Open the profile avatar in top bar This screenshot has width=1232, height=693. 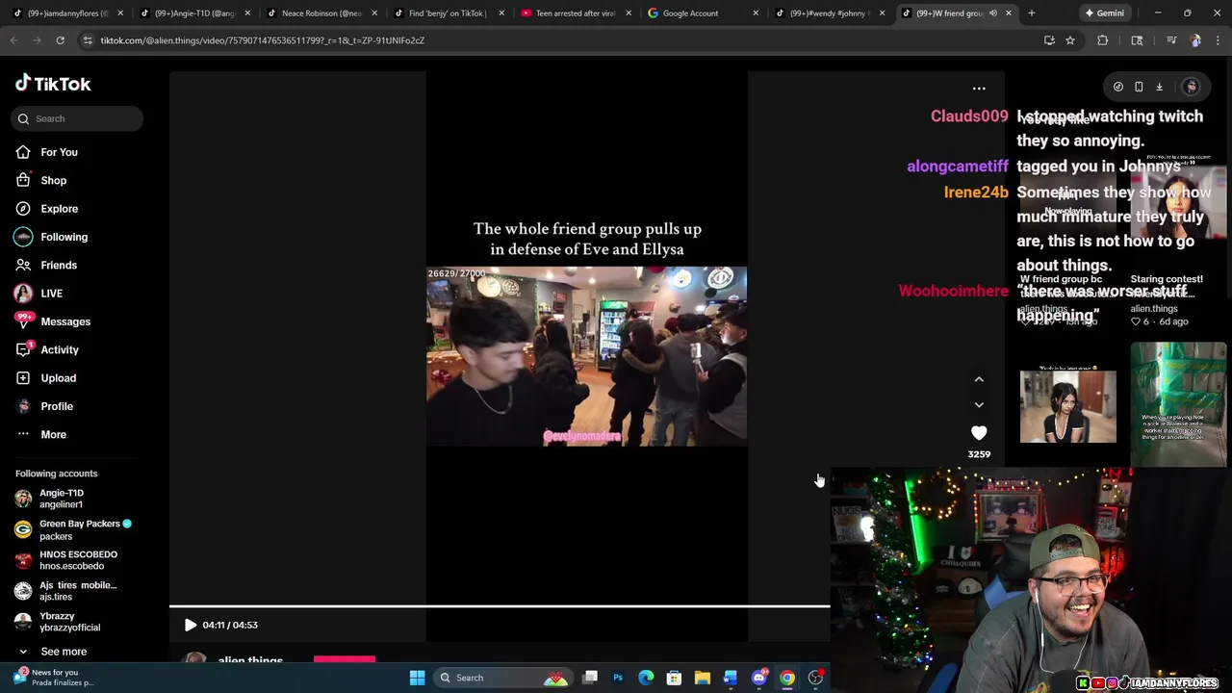point(1192,87)
